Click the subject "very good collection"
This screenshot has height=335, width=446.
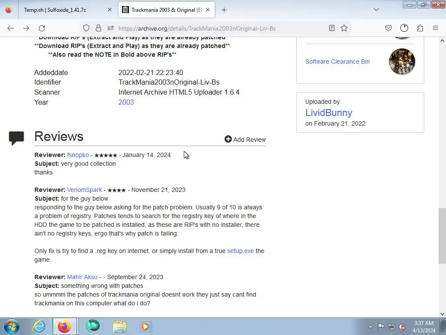pyautogui.click(x=88, y=164)
